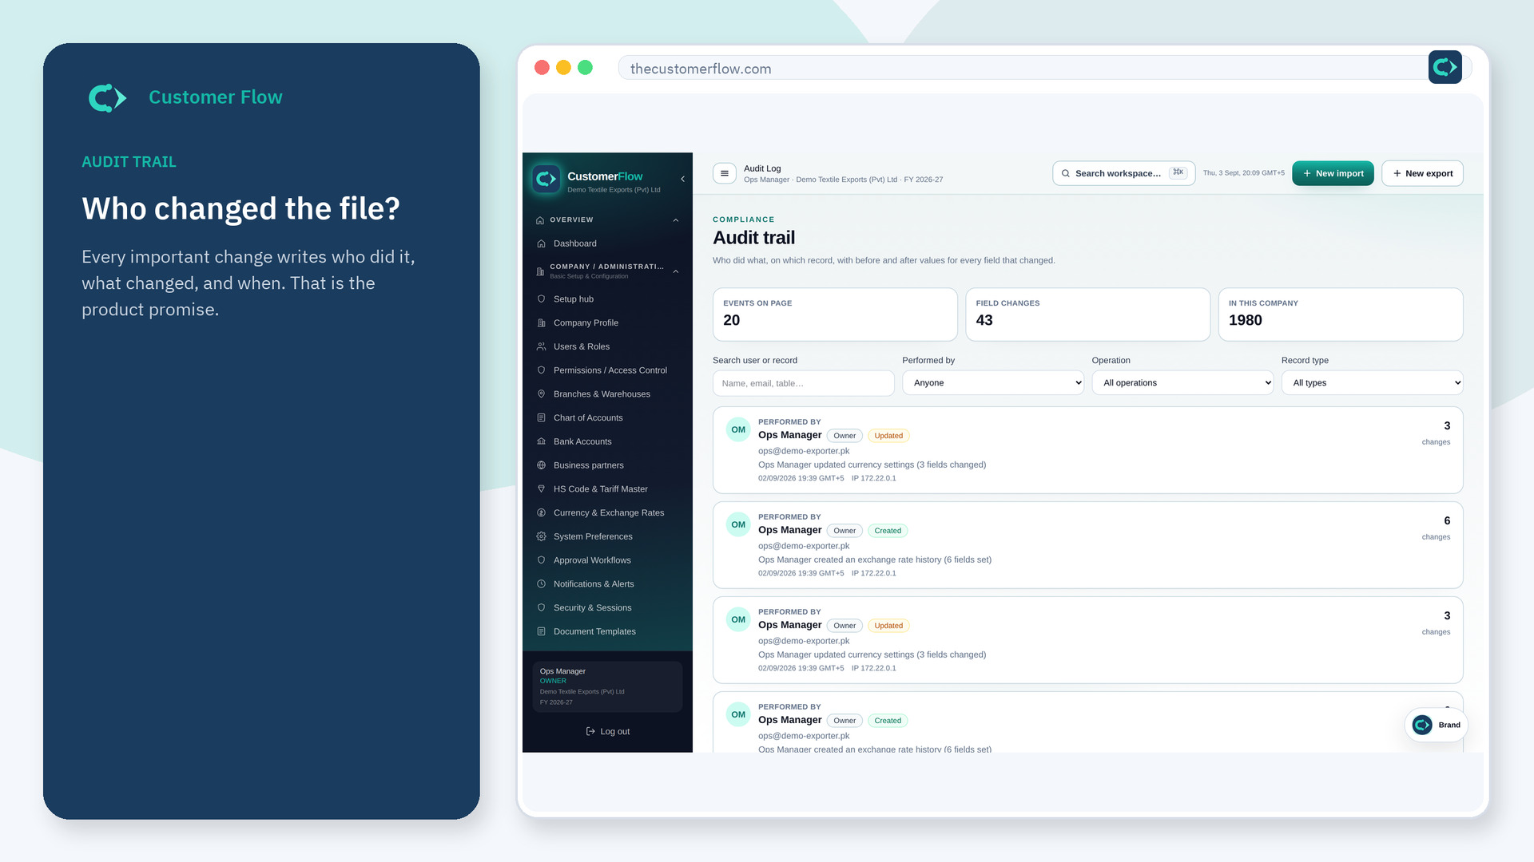This screenshot has width=1534, height=862.
Task: Open Currency & Exchange Rates from sidebar
Action: point(607,512)
